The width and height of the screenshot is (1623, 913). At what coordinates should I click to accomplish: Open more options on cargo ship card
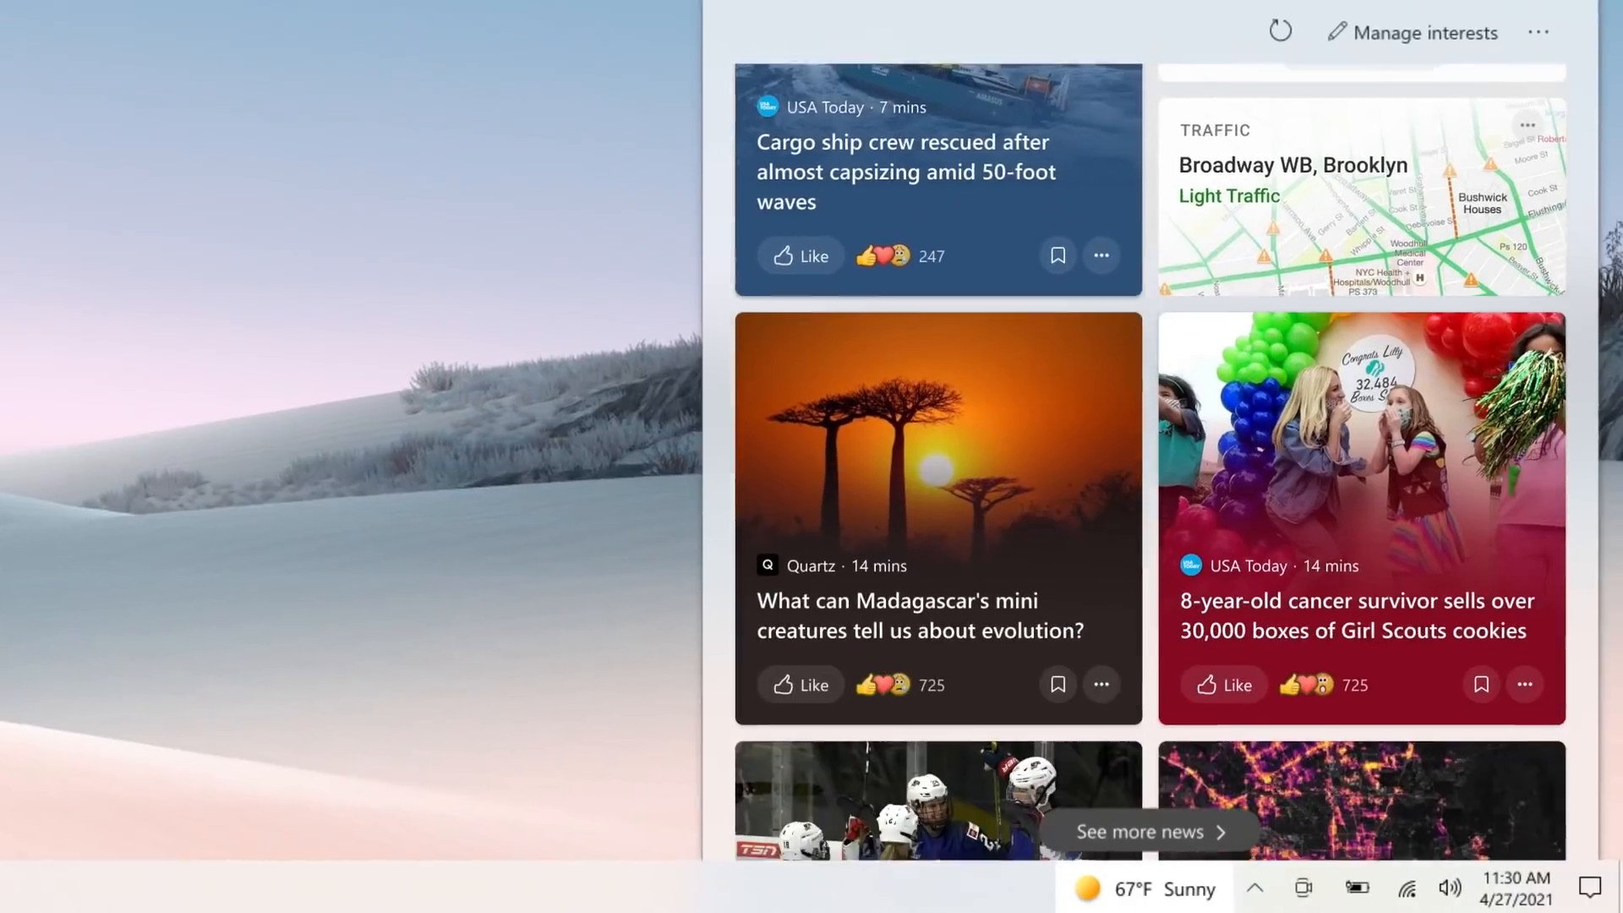(x=1101, y=255)
